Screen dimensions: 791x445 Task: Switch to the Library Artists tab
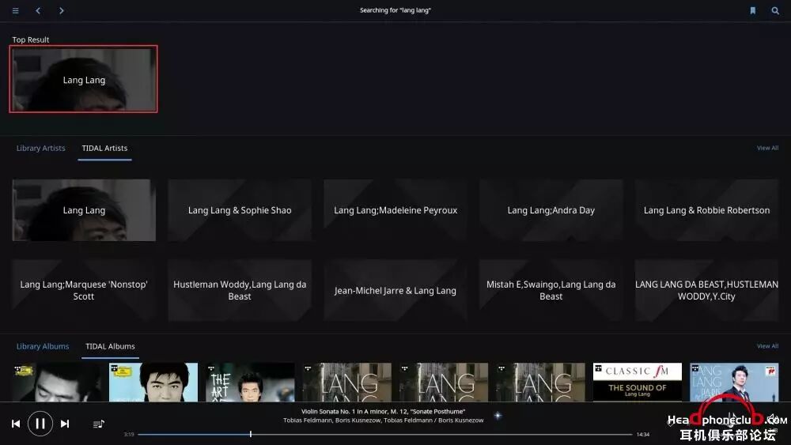pos(41,148)
